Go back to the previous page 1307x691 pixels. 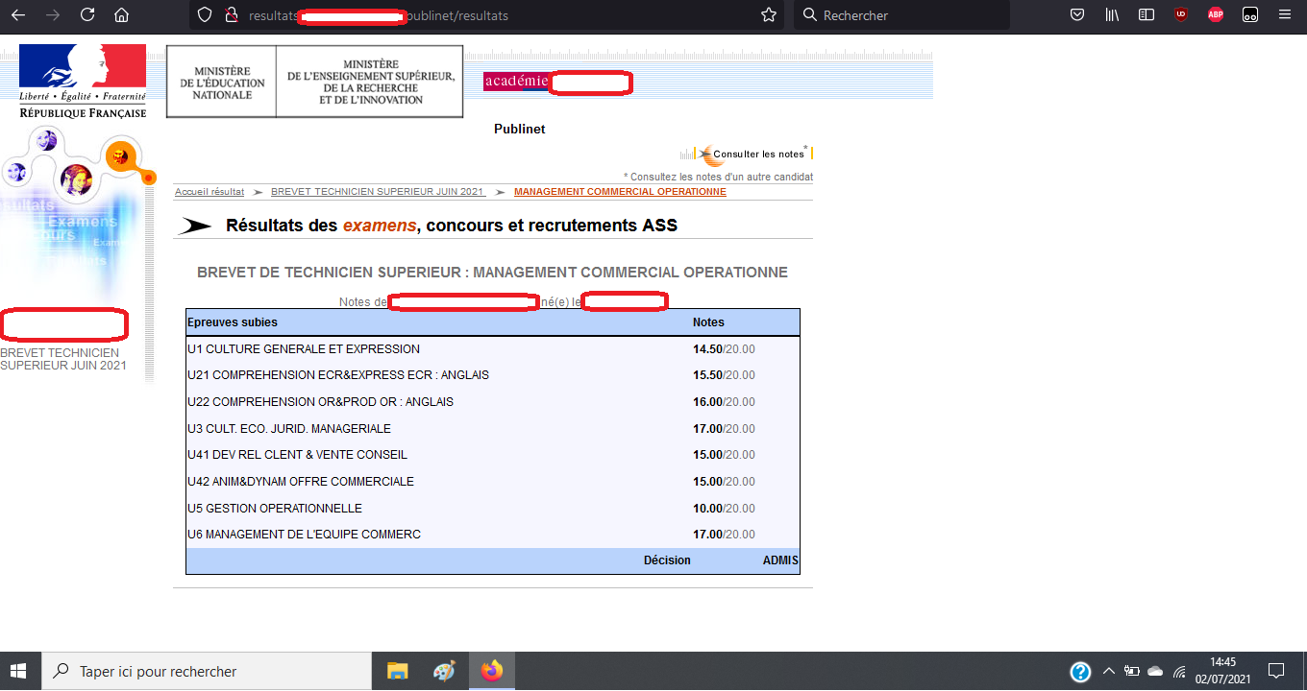pos(18,15)
